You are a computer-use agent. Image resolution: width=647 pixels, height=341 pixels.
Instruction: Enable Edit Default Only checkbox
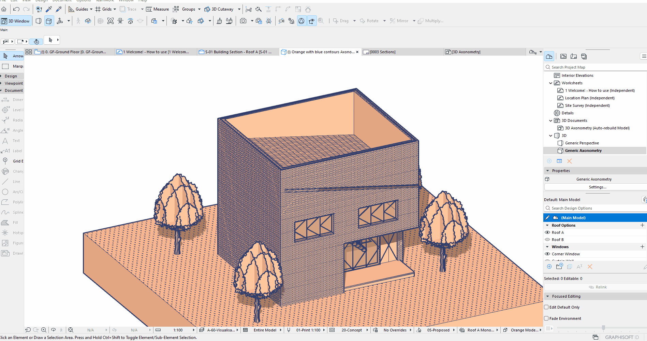(x=546, y=307)
